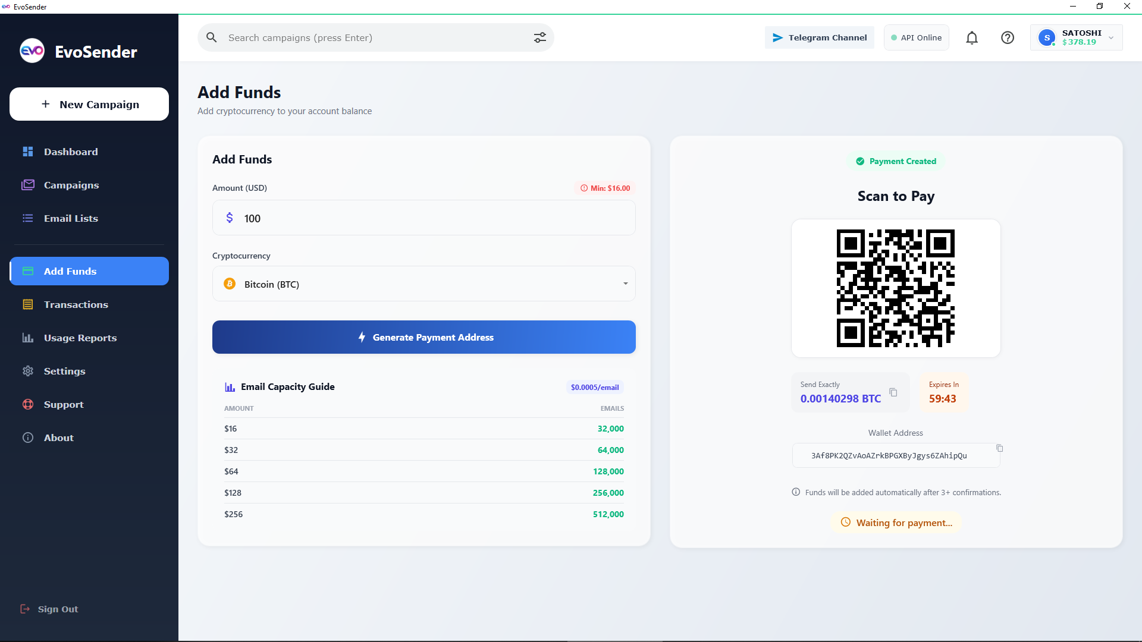This screenshot has width=1142, height=642.
Task: Click the 256,000 emails value
Action: [x=608, y=493]
